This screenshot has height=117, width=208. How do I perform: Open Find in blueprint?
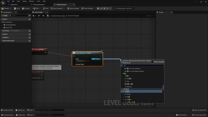45,8
